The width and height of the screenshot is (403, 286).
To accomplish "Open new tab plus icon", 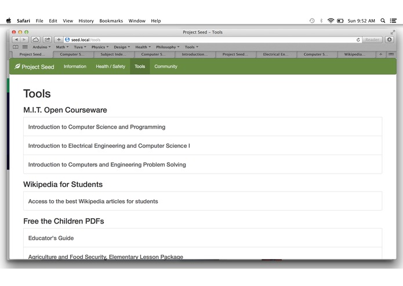I will tap(380, 54).
